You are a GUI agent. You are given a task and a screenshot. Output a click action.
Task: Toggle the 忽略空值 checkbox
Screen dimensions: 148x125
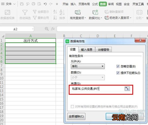tap(118, 66)
